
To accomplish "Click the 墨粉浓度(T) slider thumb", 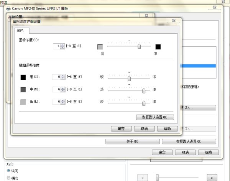I will [139, 46].
